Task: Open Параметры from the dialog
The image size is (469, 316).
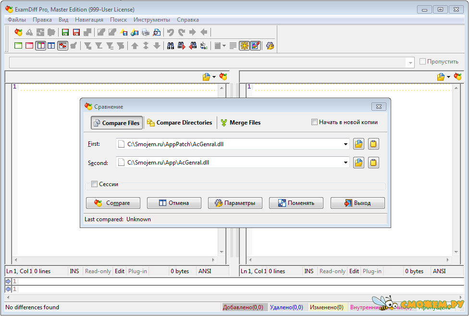Action: [x=235, y=203]
